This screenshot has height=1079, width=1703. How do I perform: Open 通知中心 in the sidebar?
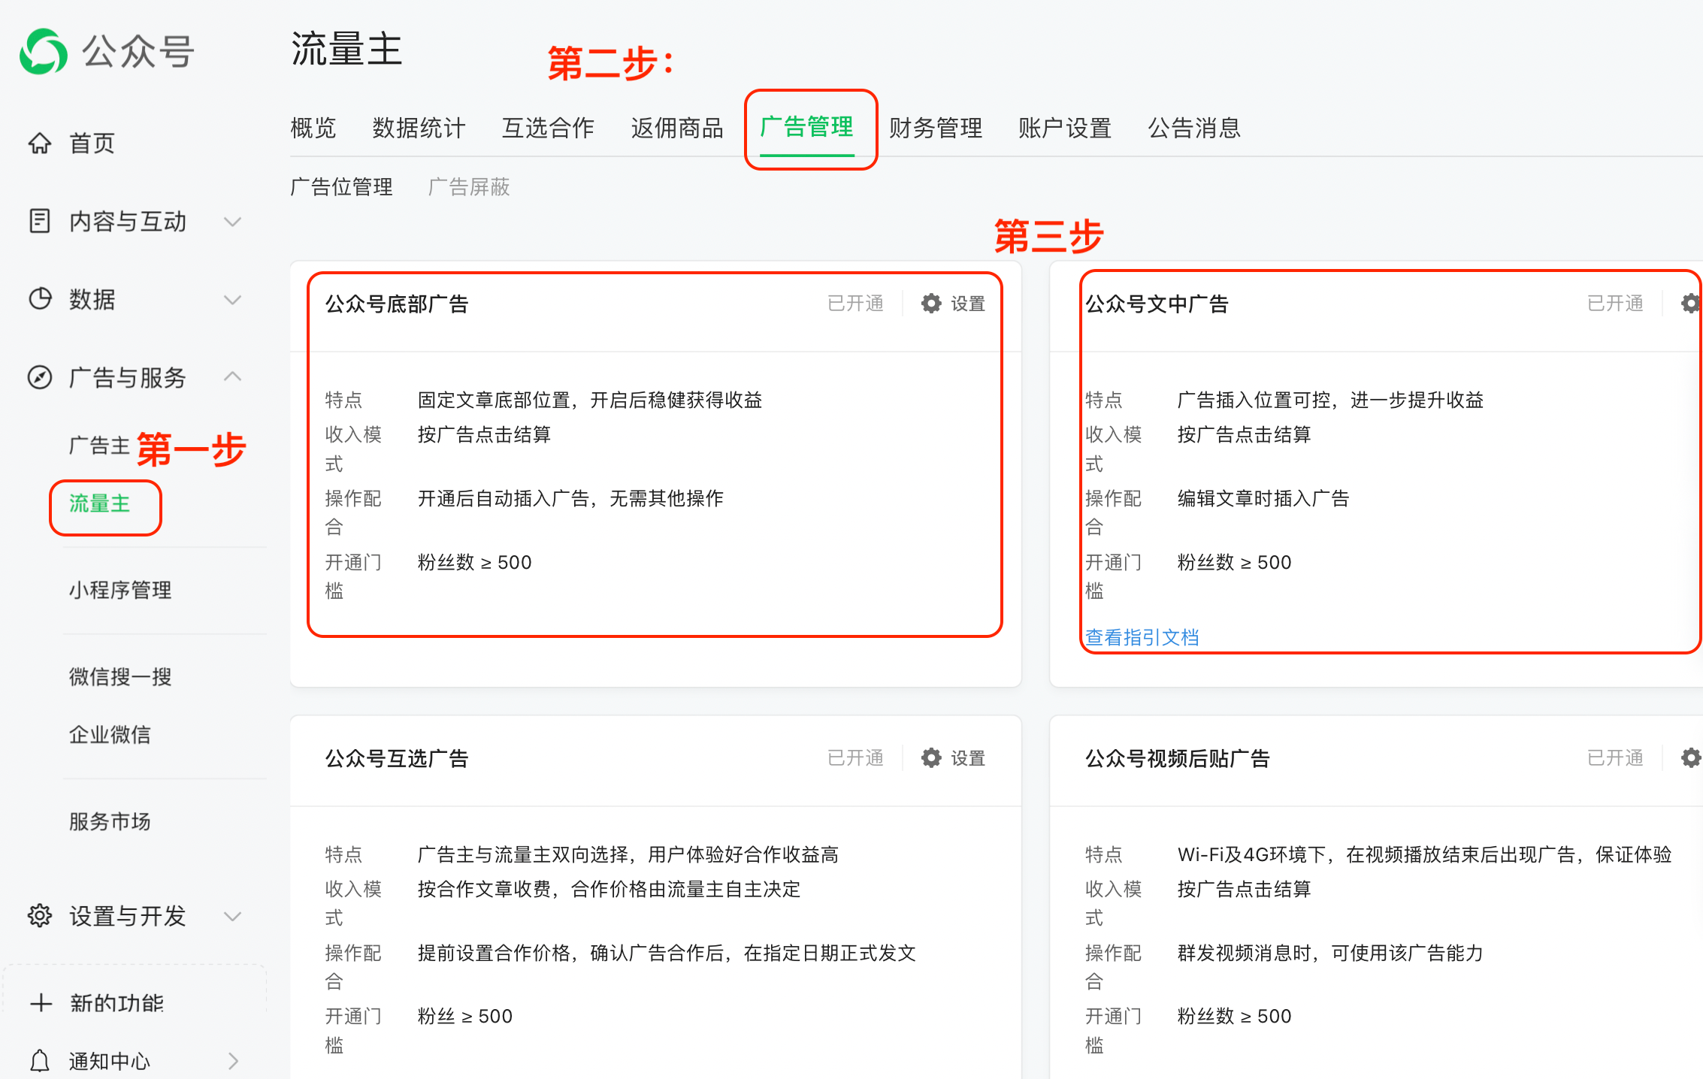[110, 1061]
